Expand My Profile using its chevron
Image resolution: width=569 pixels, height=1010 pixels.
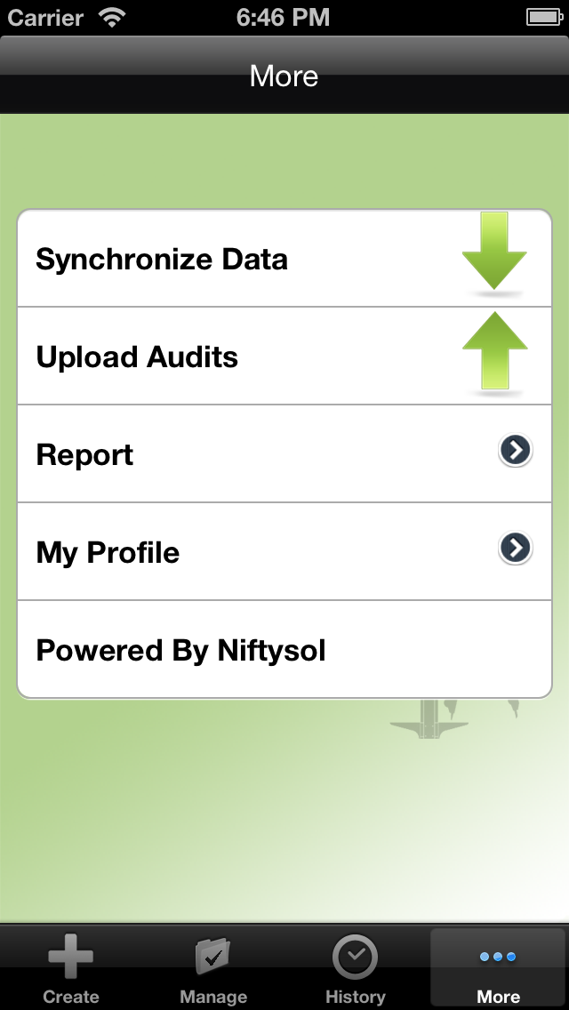coord(516,549)
